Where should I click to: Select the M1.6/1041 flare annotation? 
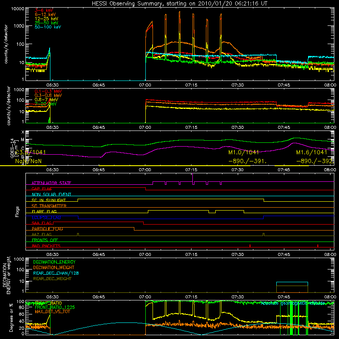(311, 153)
